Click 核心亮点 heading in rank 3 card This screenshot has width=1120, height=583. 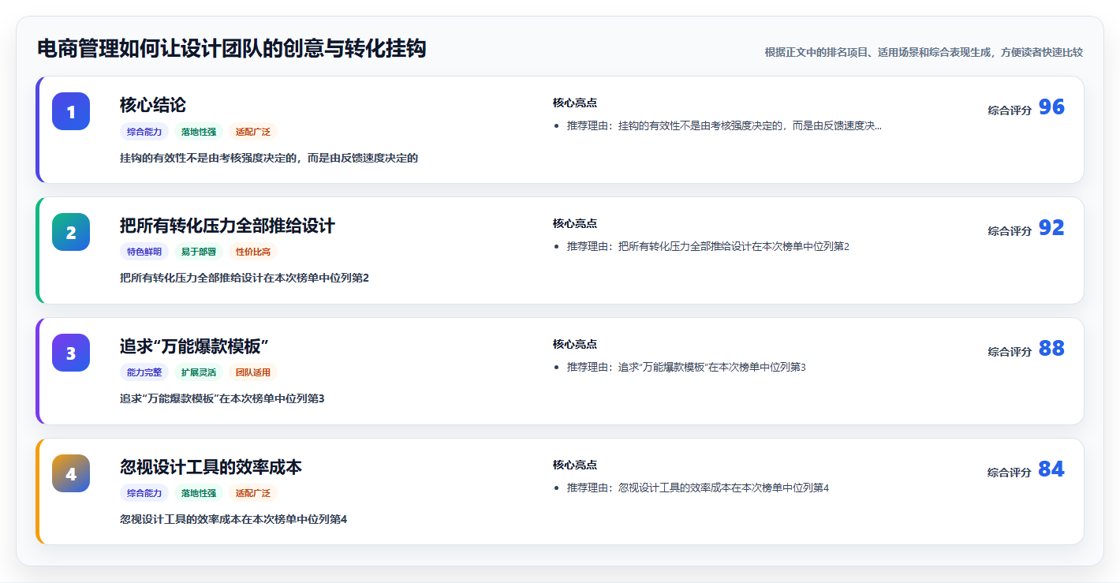pyautogui.click(x=575, y=344)
